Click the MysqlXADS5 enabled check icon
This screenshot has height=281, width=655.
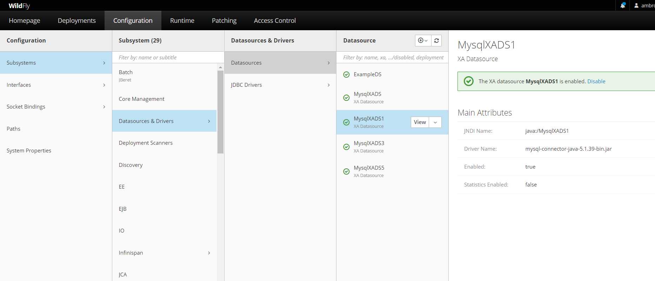(x=346, y=171)
